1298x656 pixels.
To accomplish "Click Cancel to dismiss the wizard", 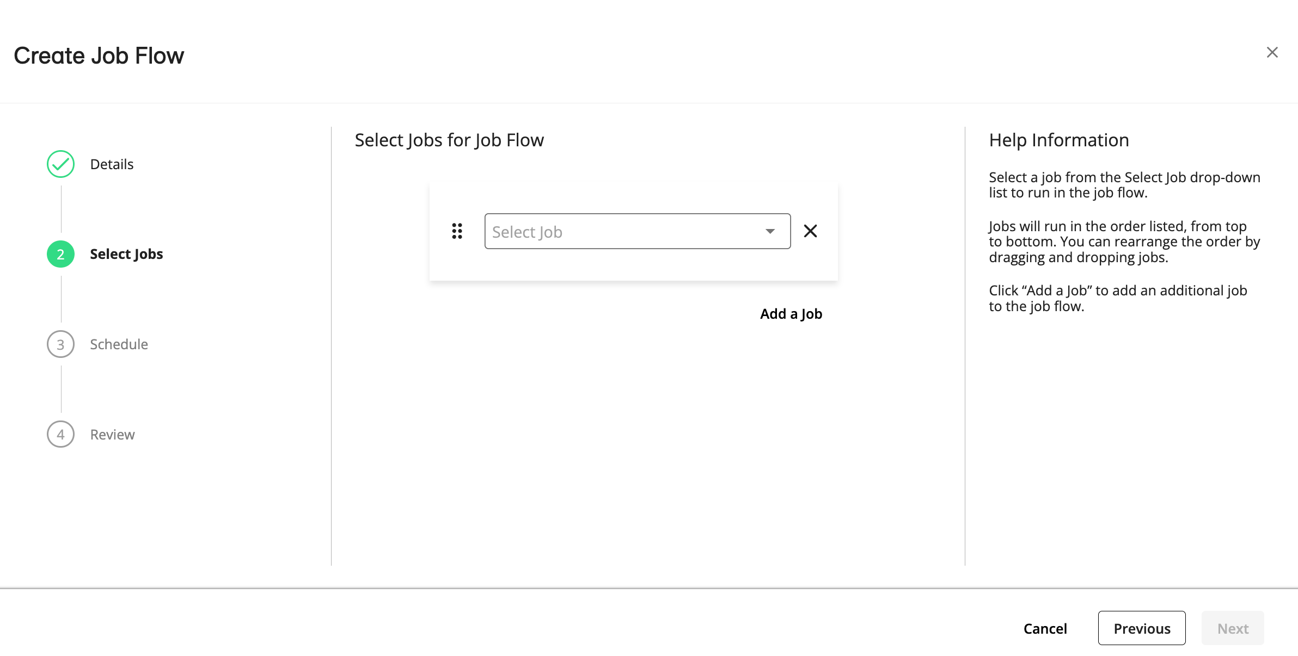I will coord(1045,628).
